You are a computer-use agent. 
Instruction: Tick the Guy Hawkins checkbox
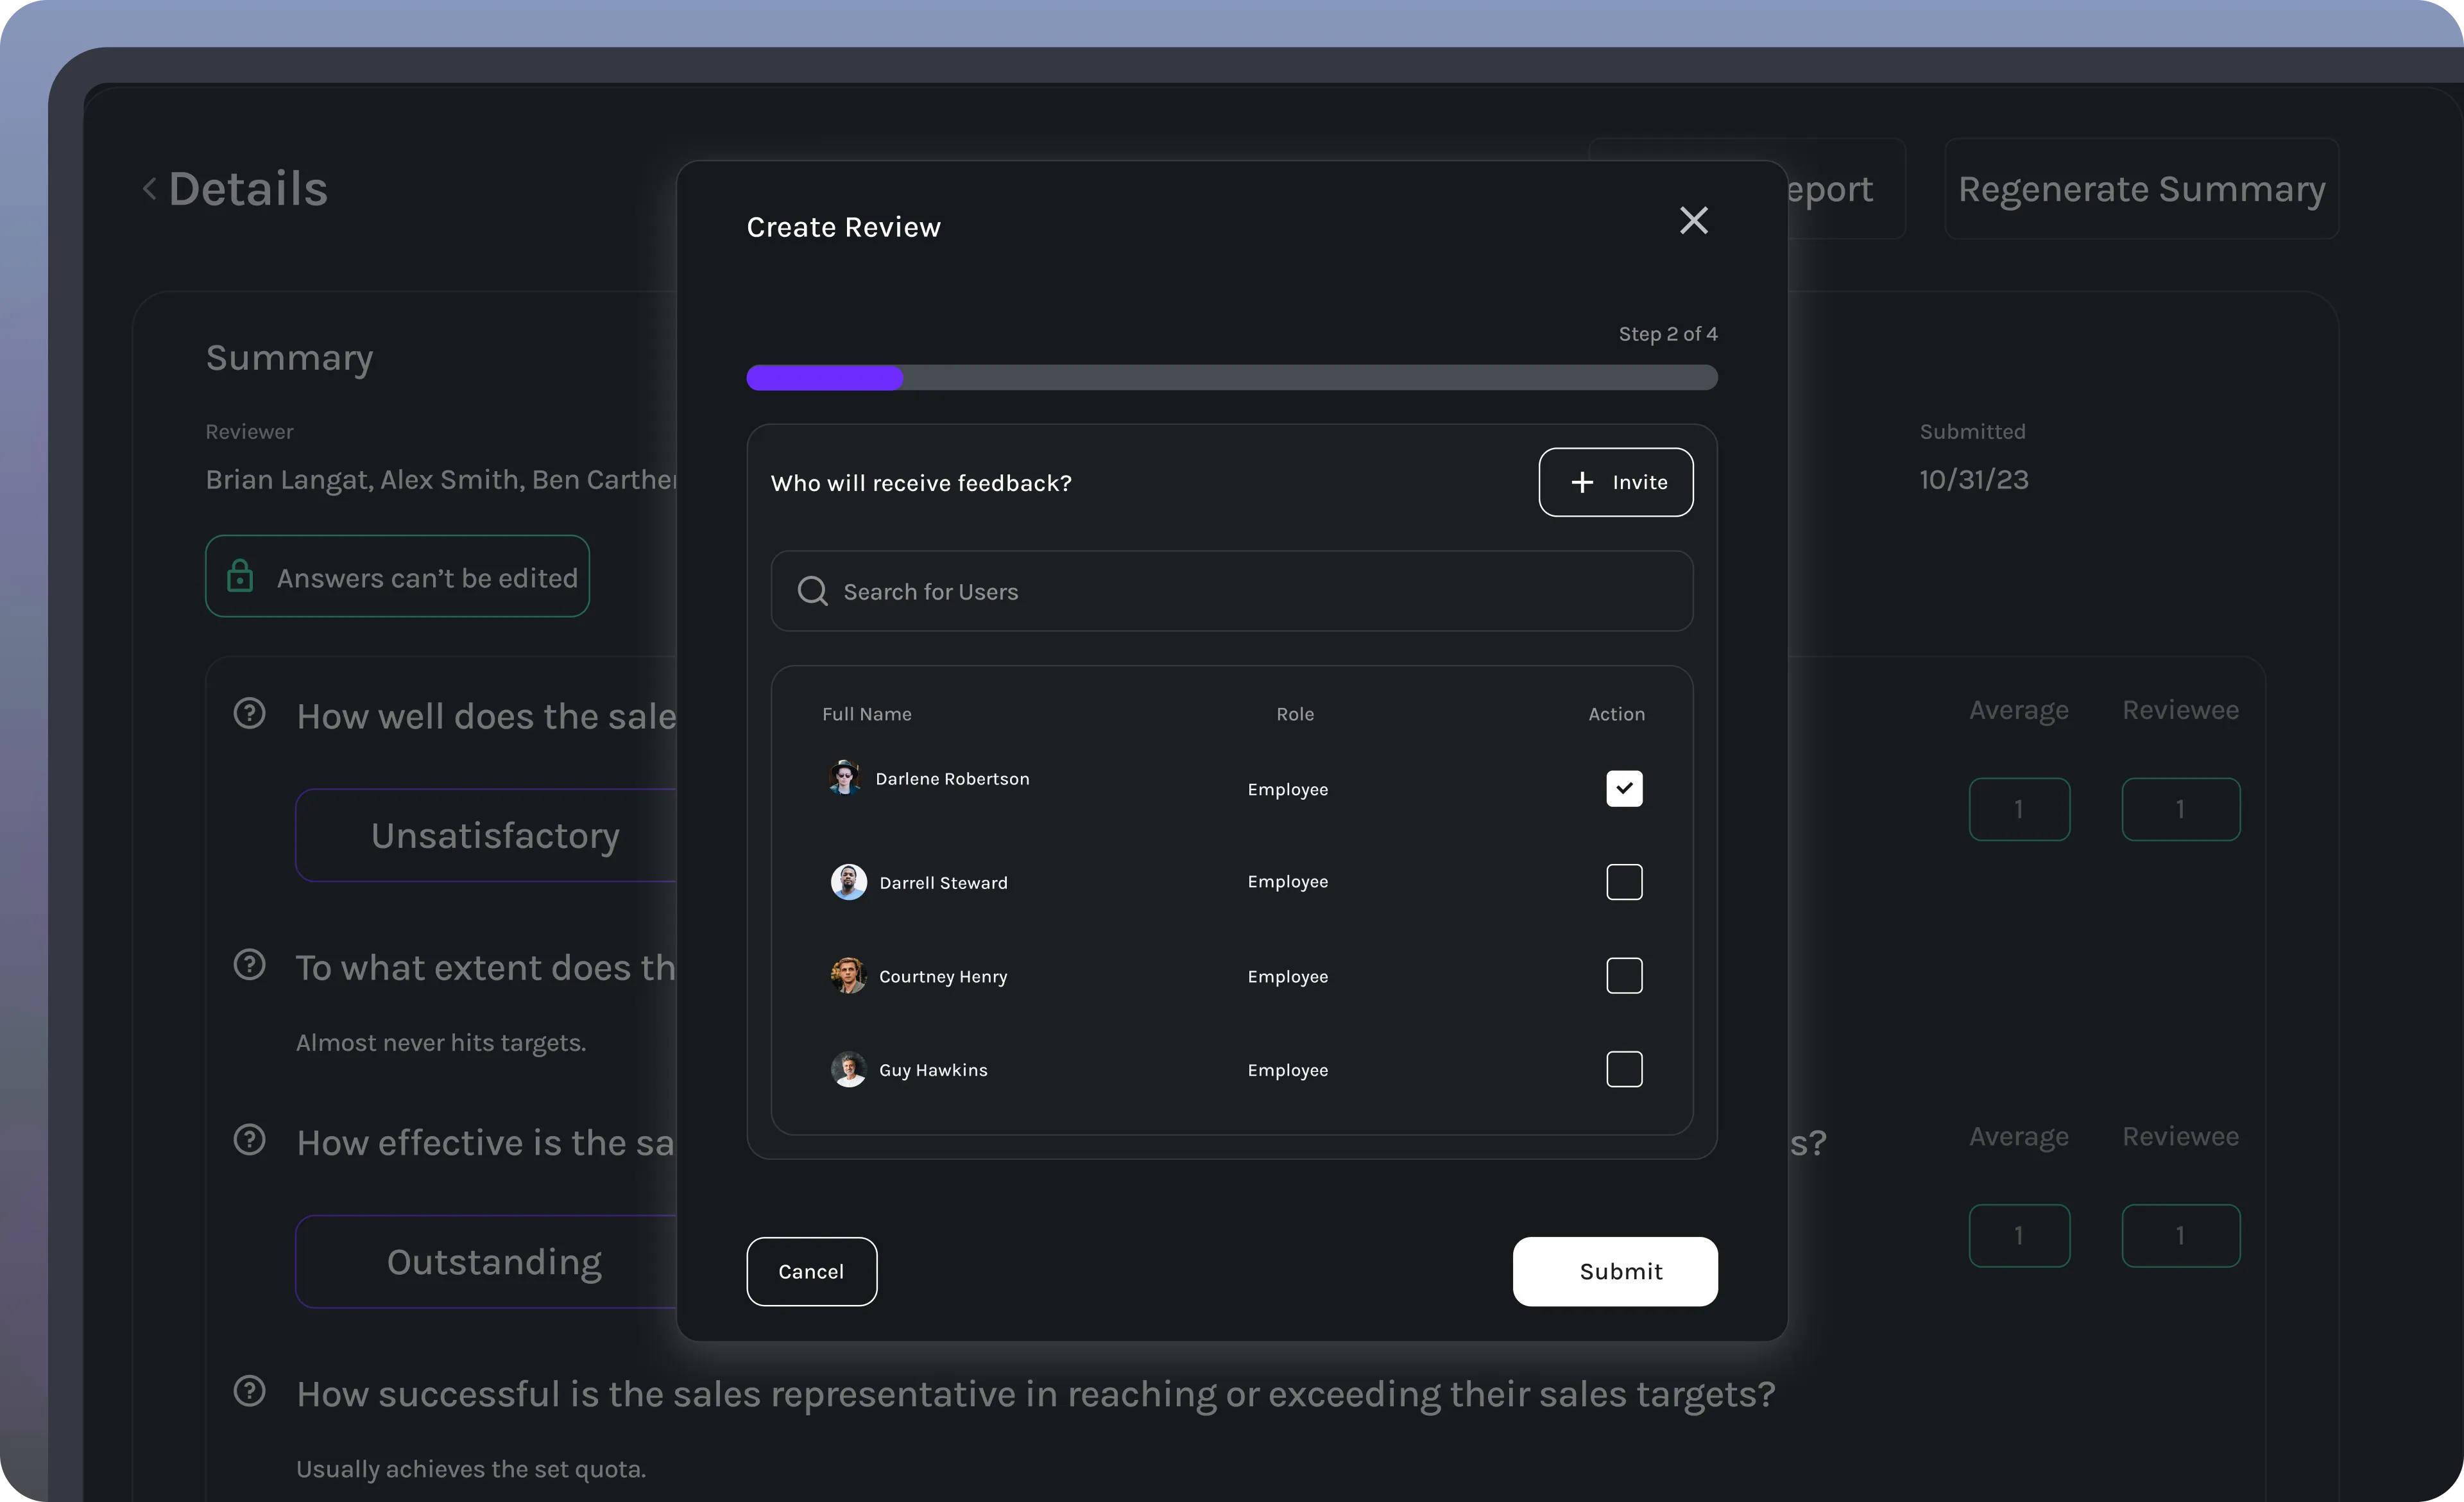(1624, 1070)
